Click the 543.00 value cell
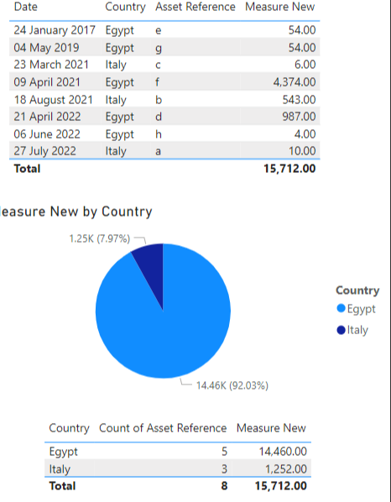The width and height of the screenshot is (391, 502). tap(299, 100)
